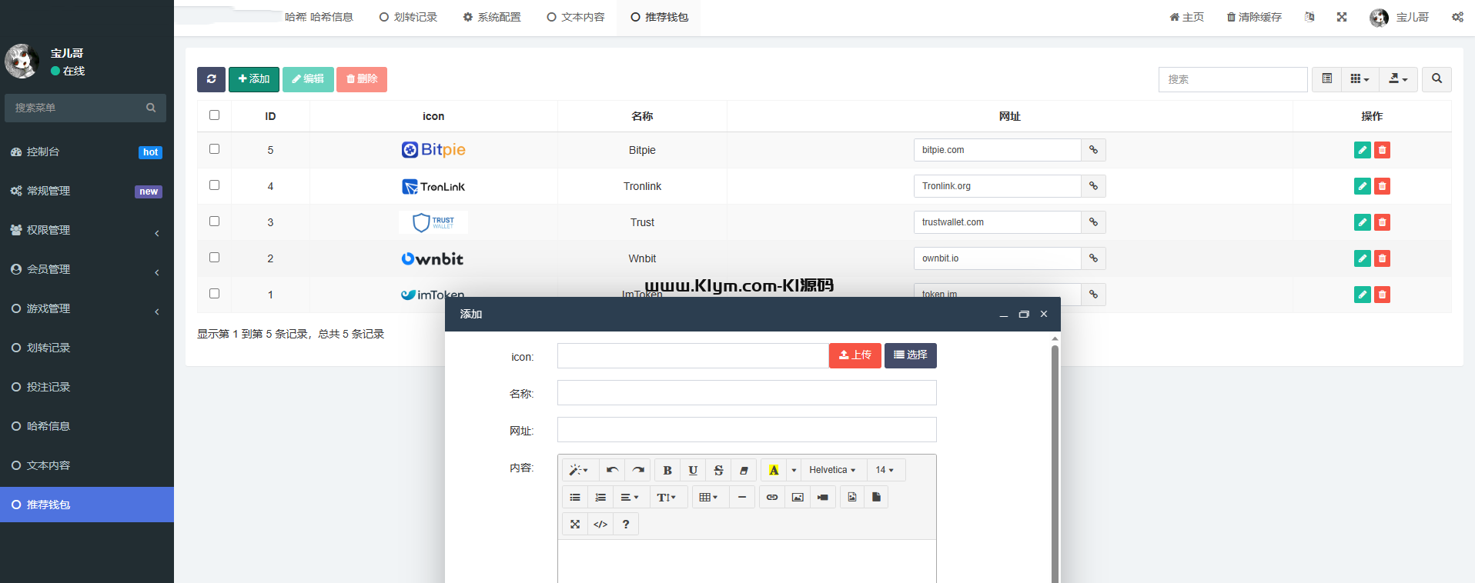Click the refresh table icon button
The image size is (1475, 583).
coord(211,79)
